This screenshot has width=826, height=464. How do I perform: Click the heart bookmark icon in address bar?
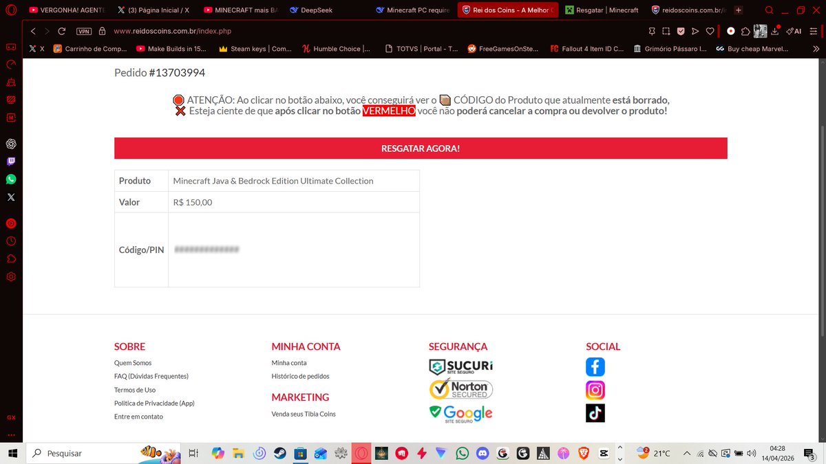point(710,31)
